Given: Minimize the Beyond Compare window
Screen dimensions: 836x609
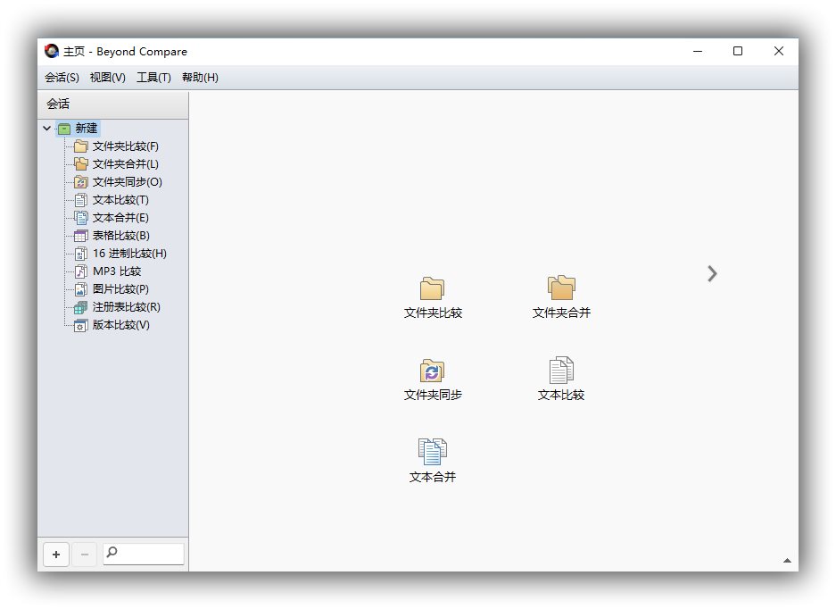Looking at the screenshot, I should (698, 51).
